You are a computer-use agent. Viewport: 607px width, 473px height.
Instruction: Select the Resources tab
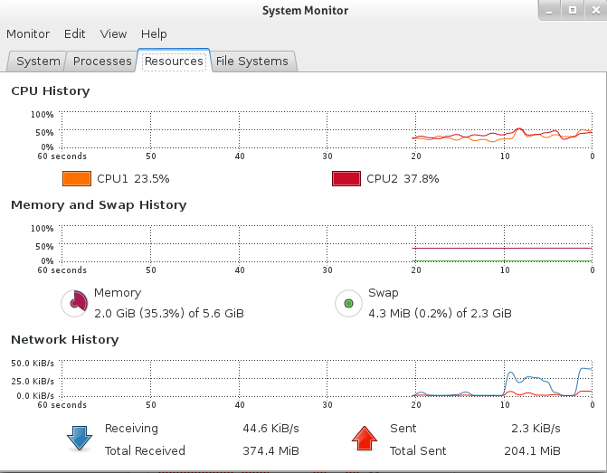174,61
